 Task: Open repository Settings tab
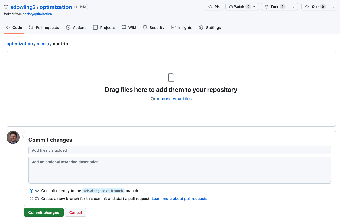click(210, 28)
